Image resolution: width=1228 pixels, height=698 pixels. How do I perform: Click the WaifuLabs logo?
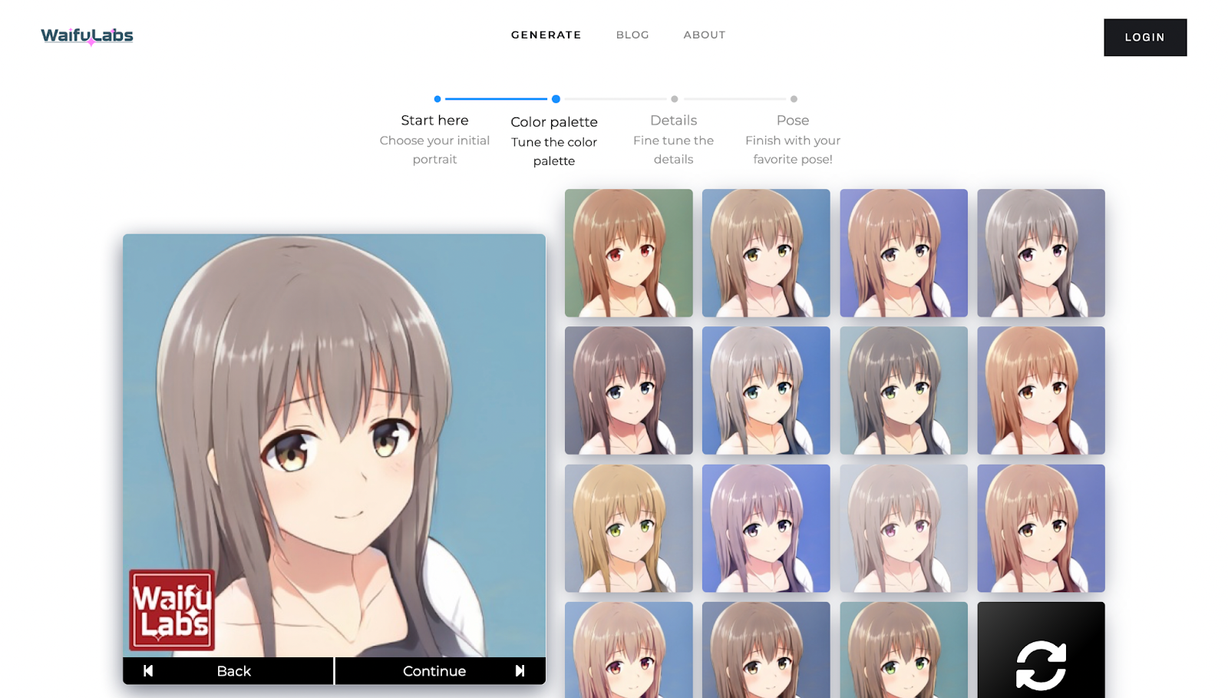coord(87,36)
